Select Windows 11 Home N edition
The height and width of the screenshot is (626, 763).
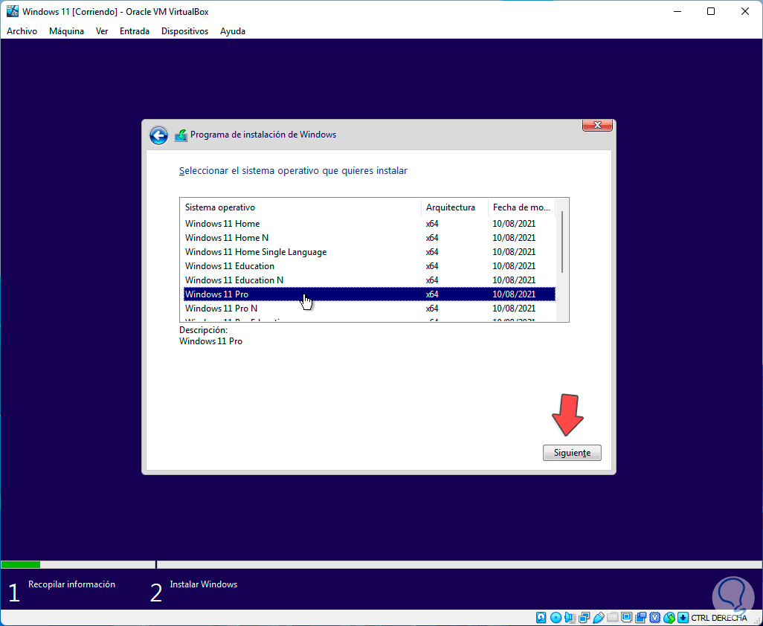pos(370,238)
